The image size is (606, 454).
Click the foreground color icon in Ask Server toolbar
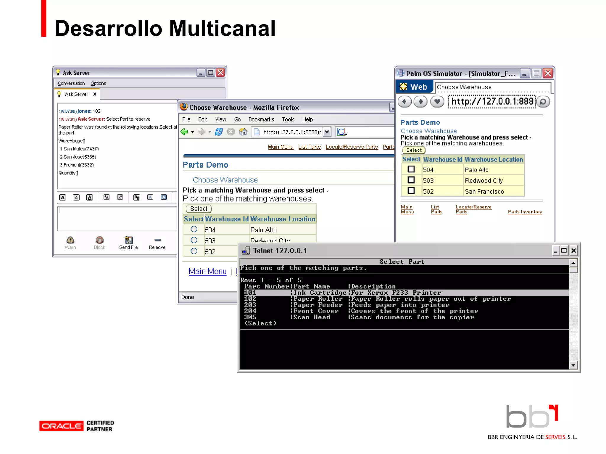tap(150, 197)
